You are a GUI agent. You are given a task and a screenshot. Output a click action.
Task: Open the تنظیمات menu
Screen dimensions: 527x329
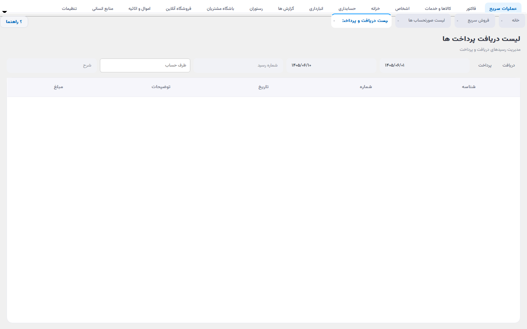coord(69,8)
